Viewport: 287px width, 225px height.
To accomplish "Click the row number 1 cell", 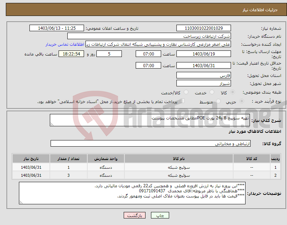I will tap(275, 167).
